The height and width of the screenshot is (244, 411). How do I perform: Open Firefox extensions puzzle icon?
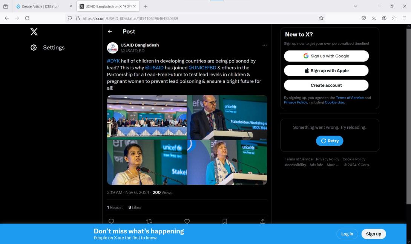click(394, 18)
